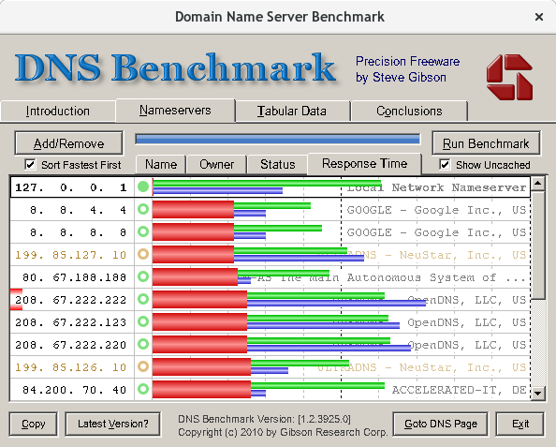The height and width of the screenshot is (447, 556).
Task: Click status circle for 80.67.188.188
Action: pos(143,276)
